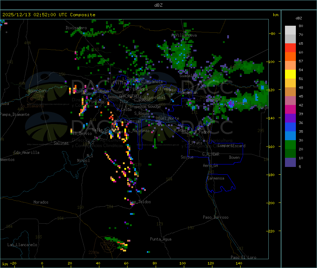Click the Agua_Toro map label
Viewport: 317px width, 268px height.
(38, 91)
